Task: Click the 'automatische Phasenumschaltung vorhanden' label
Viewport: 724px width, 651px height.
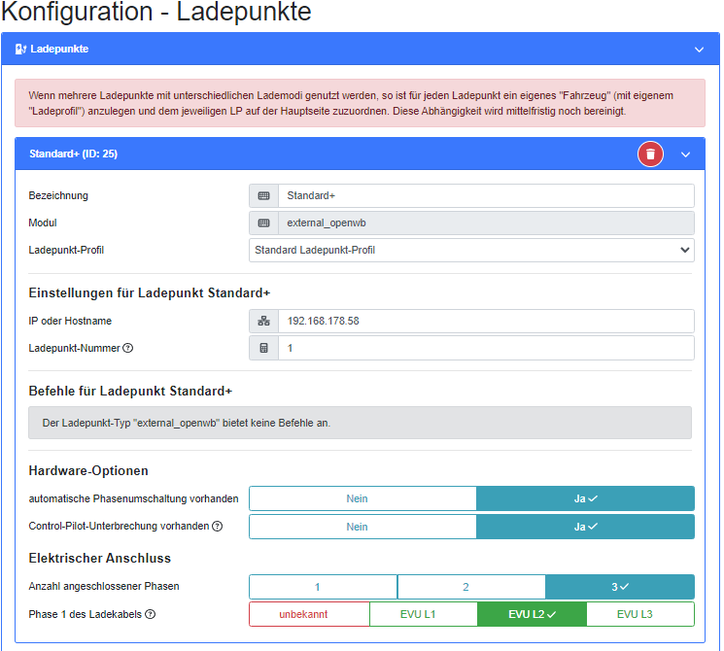Action: [x=133, y=498]
